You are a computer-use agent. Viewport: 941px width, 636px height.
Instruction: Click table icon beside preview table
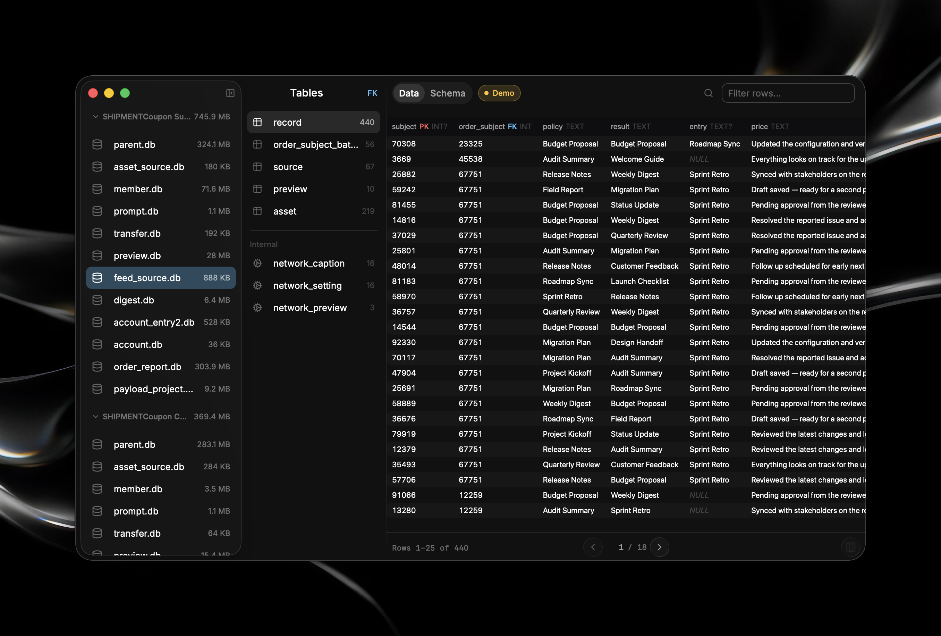257,189
